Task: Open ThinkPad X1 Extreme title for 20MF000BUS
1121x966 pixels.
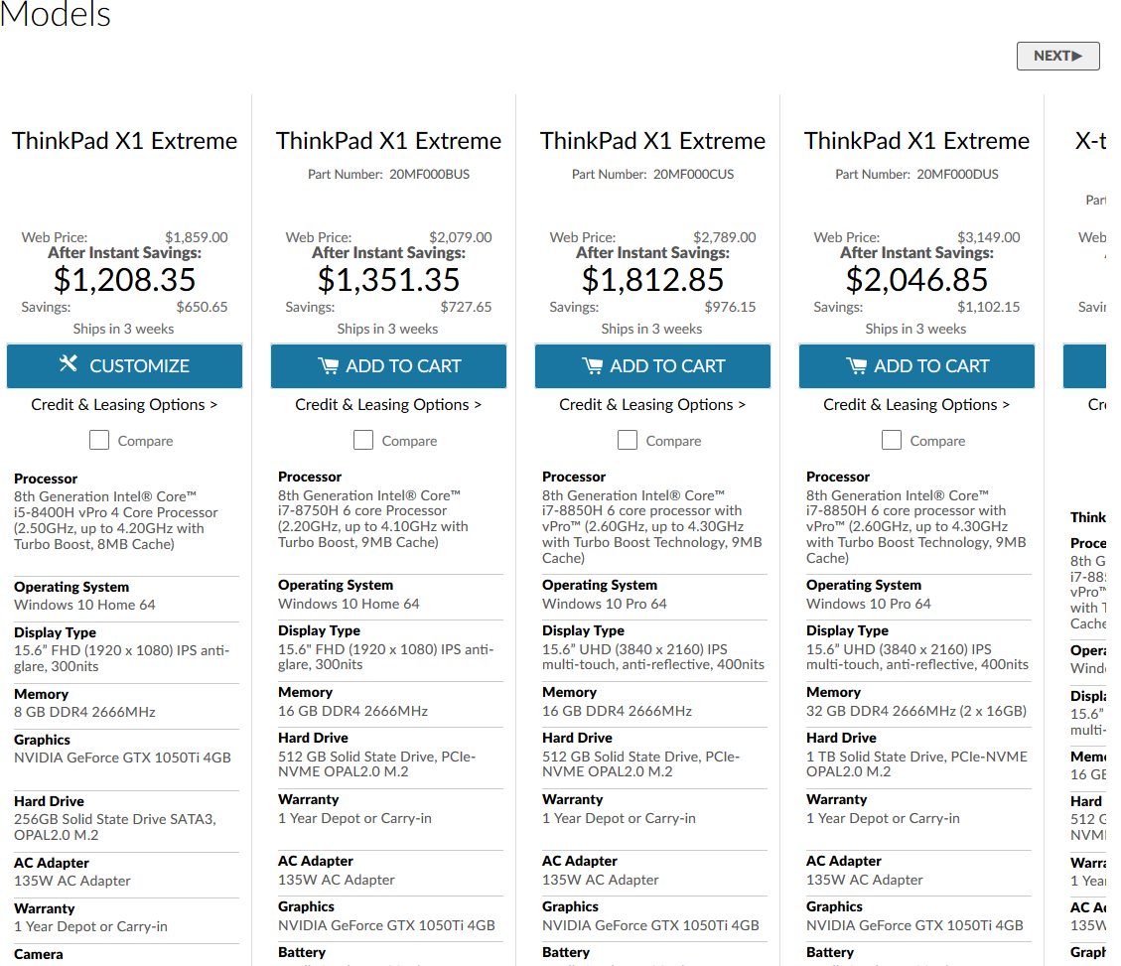Action: click(388, 141)
